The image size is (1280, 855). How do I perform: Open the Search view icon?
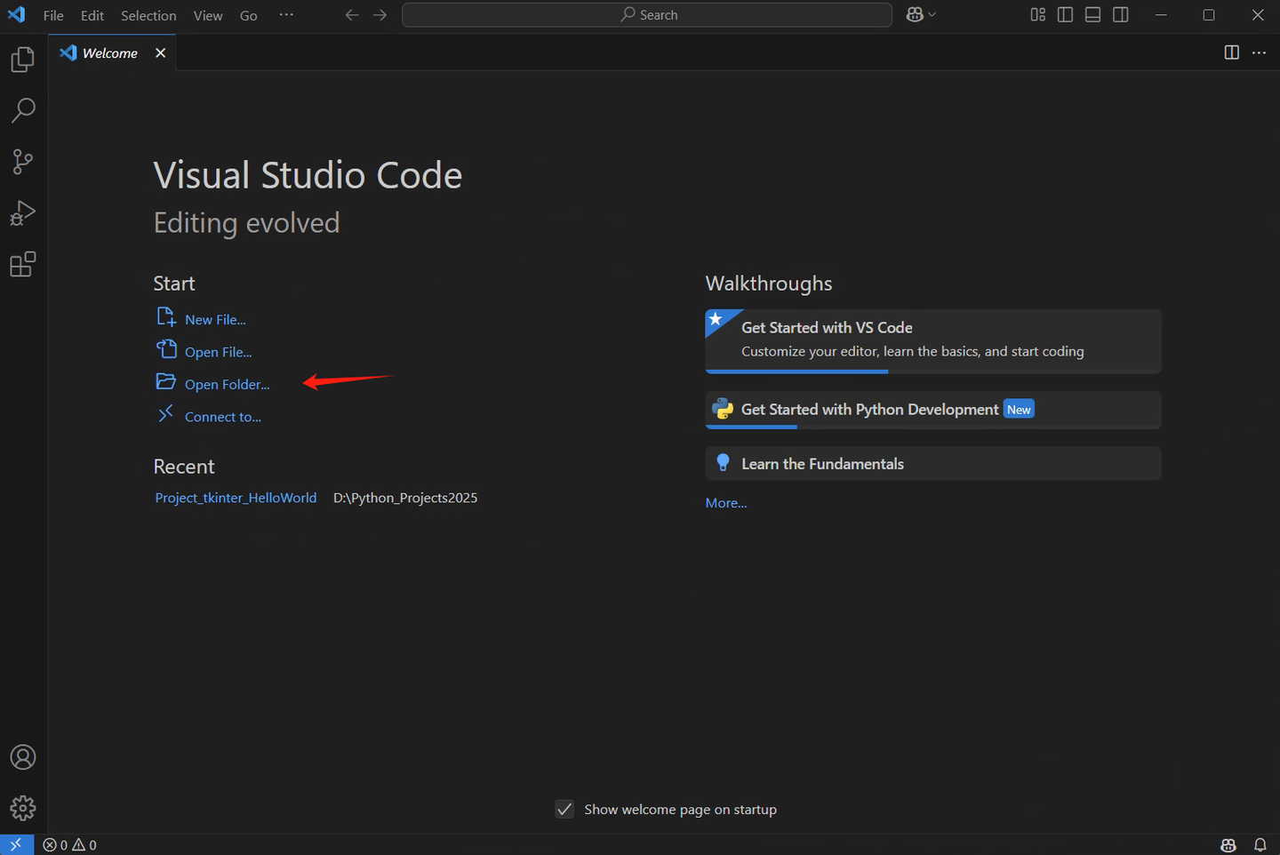23,110
